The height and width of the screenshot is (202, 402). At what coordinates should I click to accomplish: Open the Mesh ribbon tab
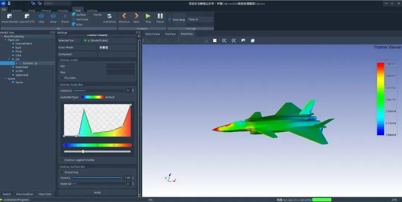click(x=32, y=10)
